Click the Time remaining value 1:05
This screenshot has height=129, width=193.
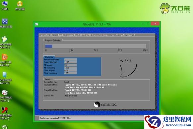tap(71, 73)
